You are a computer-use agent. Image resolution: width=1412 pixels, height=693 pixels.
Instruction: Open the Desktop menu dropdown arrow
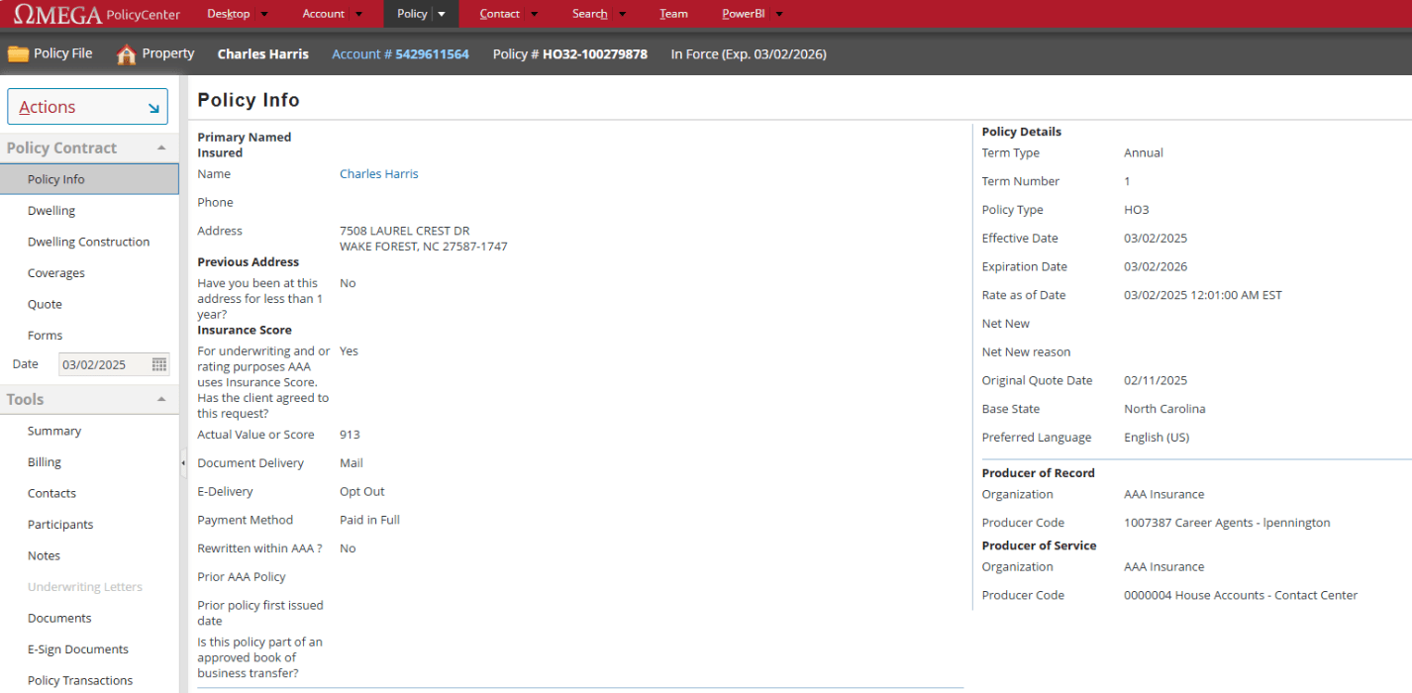(263, 14)
